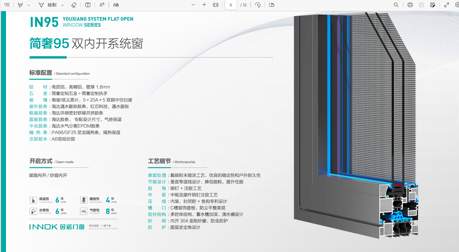Image resolution: width=459 pixels, height=252 pixels.
Task: Click the sound insulation (隔音性) icon
Action: tap(84, 200)
